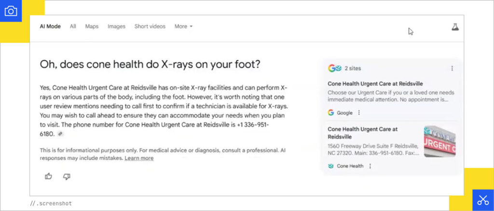Select the Short videos tab
Image resolution: width=494 pixels, height=211 pixels.
point(150,27)
